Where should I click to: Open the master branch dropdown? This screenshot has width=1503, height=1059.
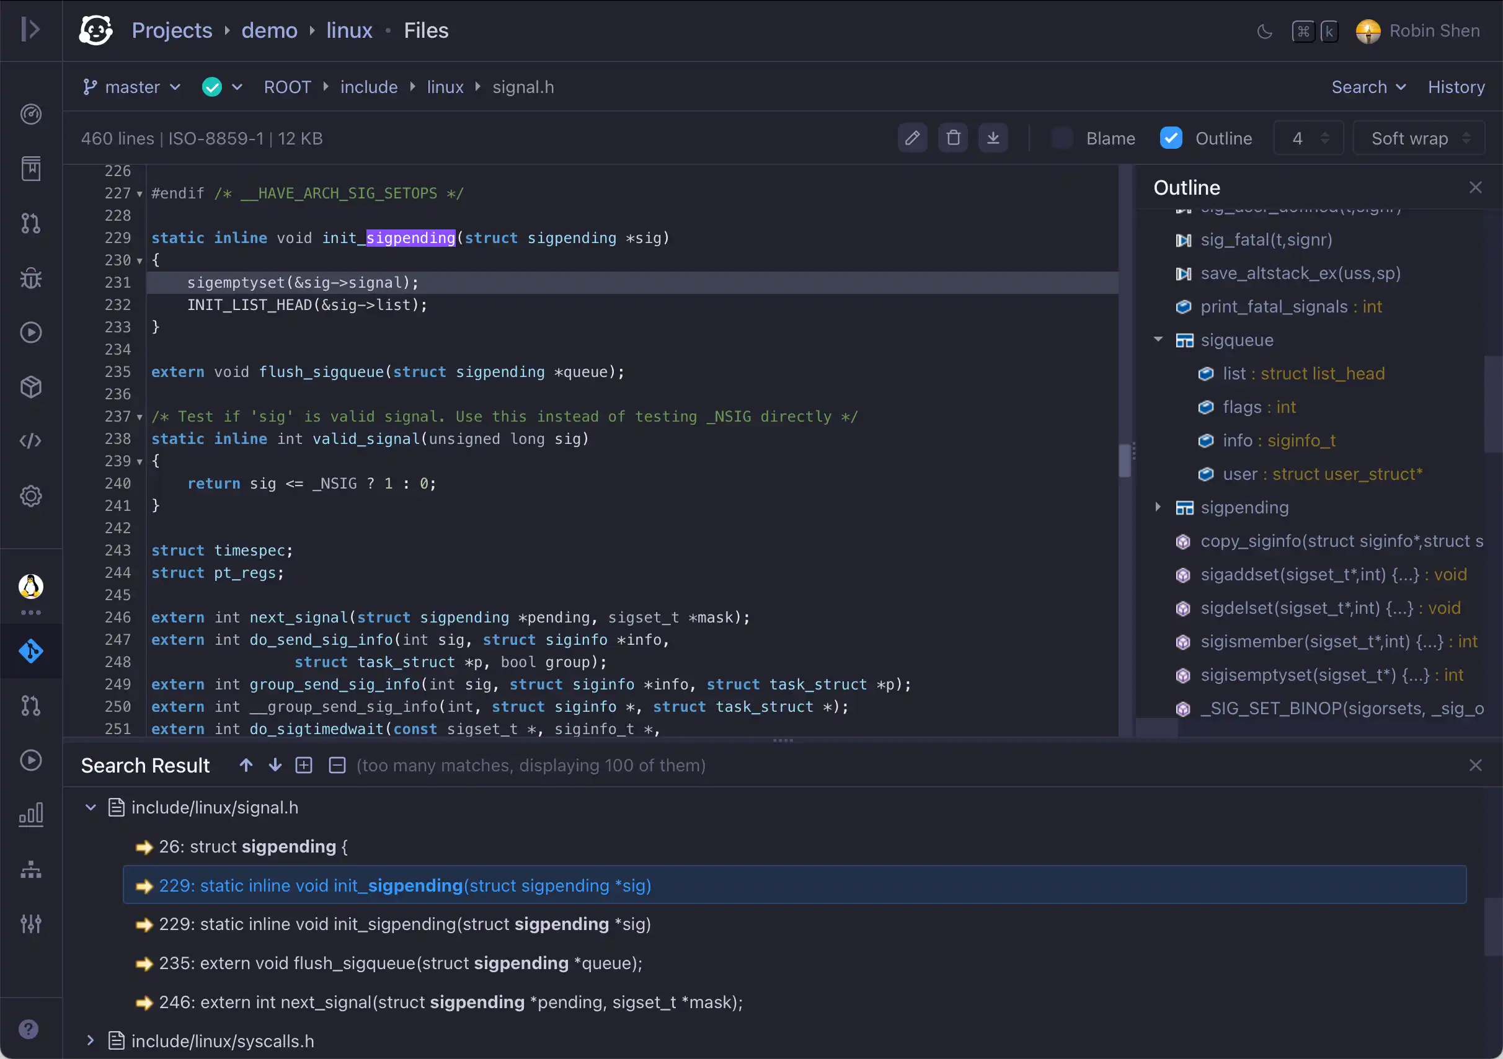pos(132,87)
